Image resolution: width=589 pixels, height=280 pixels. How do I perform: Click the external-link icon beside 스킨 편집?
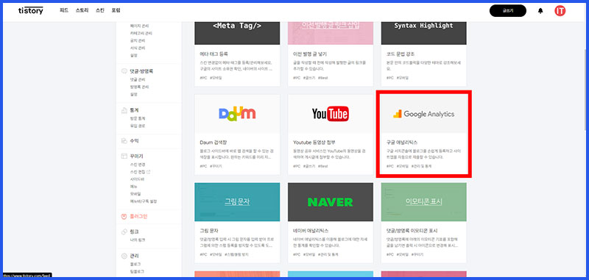pos(149,172)
